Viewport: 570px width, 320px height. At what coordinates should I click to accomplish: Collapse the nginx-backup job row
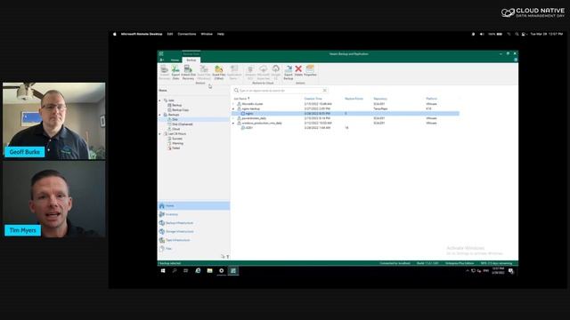[x=233, y=108]
